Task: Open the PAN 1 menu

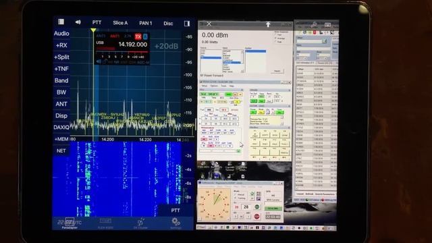Action: pos(146,23)
